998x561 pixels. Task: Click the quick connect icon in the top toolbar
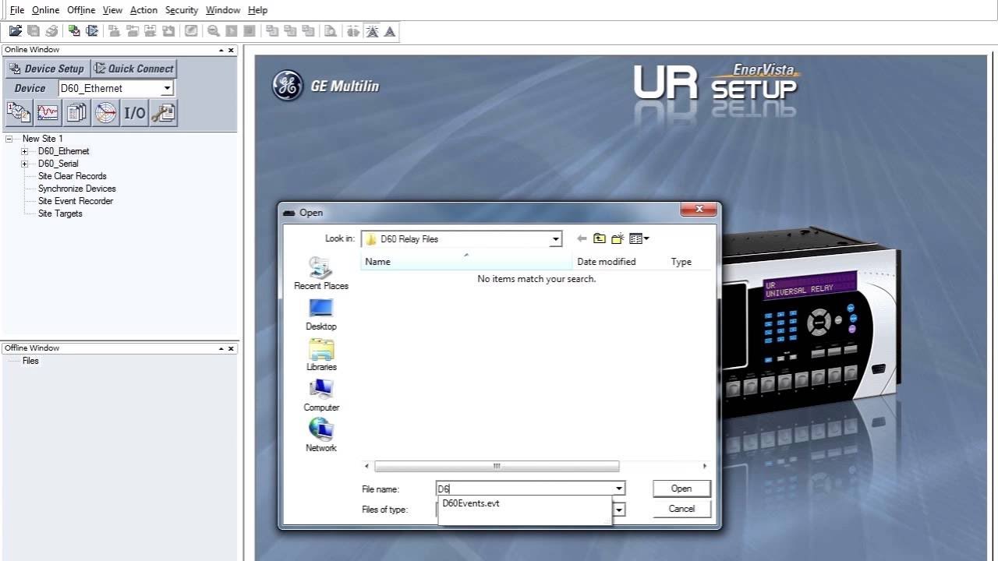[92, 31]
